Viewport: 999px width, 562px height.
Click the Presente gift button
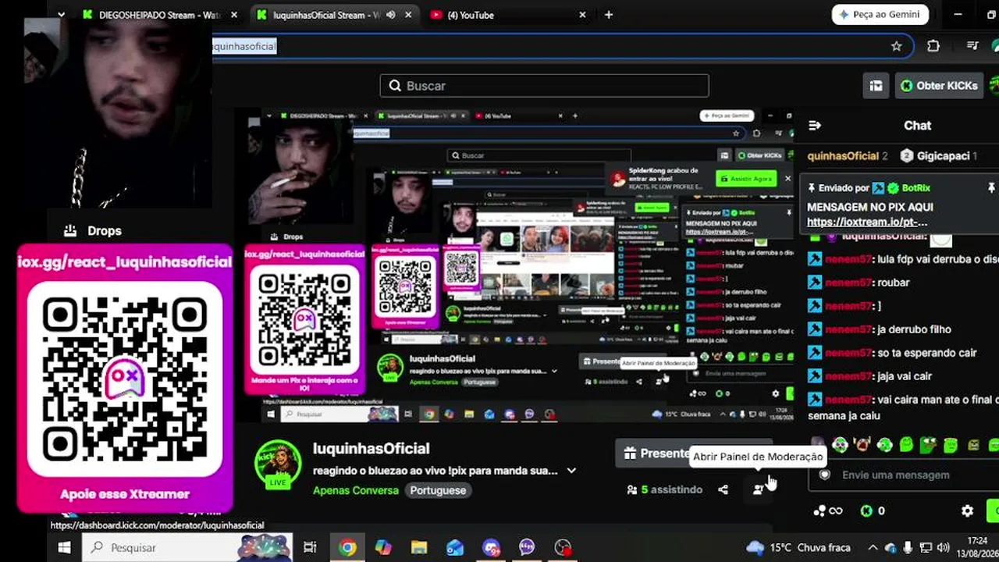pyautogui.click(x=656, y=454)
